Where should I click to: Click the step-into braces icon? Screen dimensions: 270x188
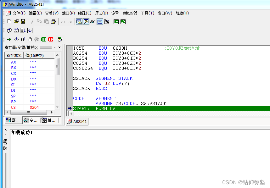(16, 39)
